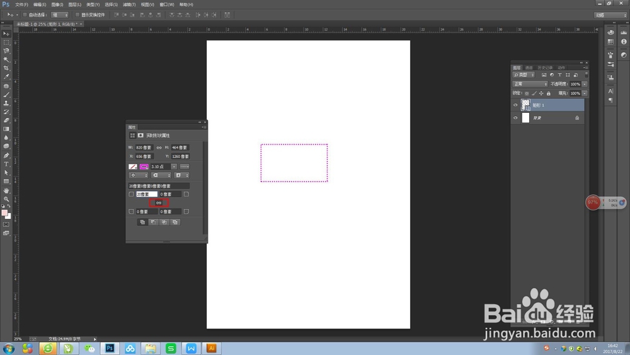630x355 pixels.
Task: Open the Paragraph panel icon
Action: [x=610, y=100]
